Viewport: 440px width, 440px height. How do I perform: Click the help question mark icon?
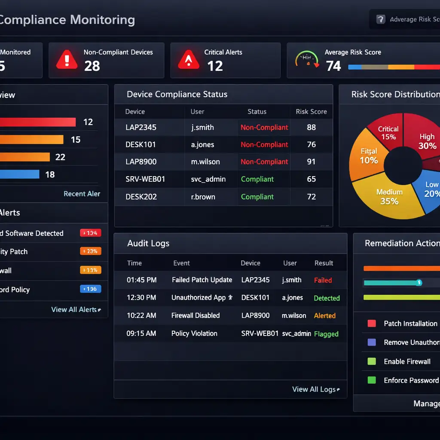tap(380, 19)
